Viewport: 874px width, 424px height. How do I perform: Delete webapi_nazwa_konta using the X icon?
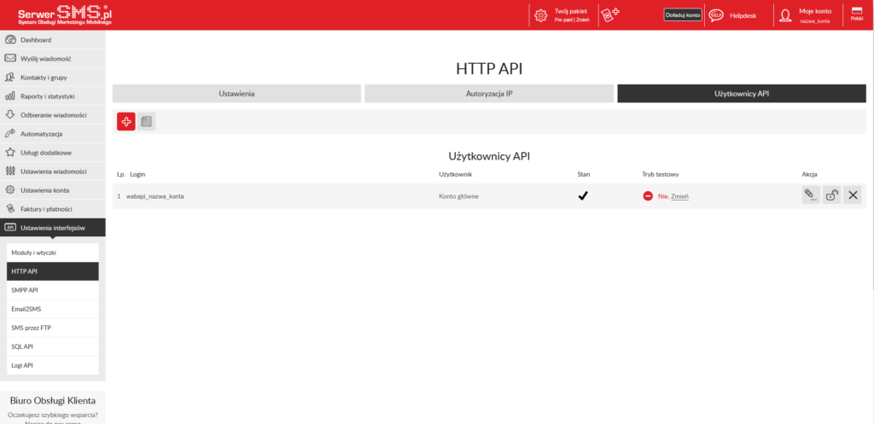(852, 195)
